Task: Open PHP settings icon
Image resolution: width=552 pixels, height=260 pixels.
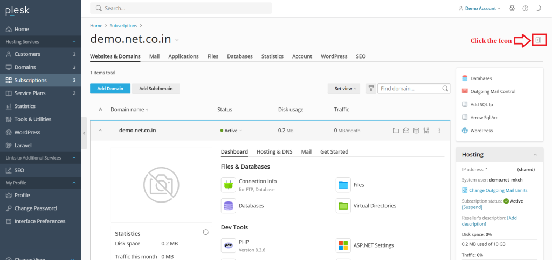Action: click(x=229, y=245)
